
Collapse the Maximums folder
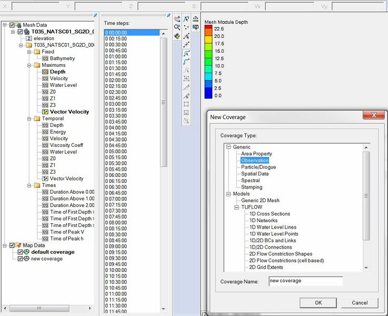pos(29,65)
